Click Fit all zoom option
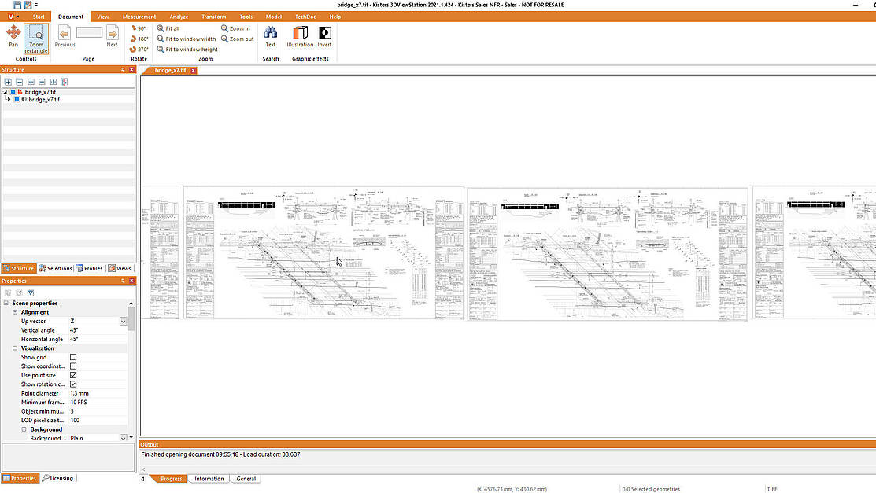This screenshot has height=493, width=876. 168,28
